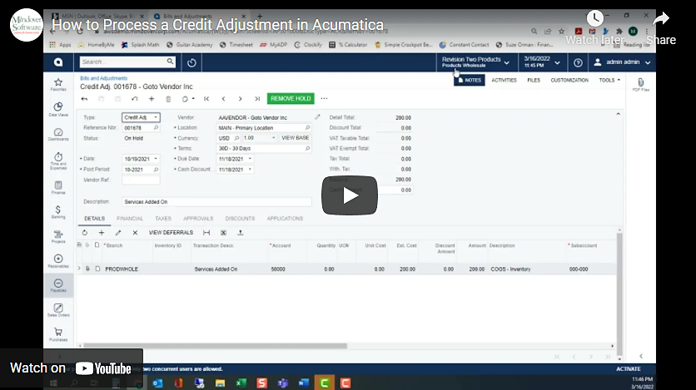This screenshot has height=390, width=696.
Task: Open the Due Date dropdown
Action: 250,159
